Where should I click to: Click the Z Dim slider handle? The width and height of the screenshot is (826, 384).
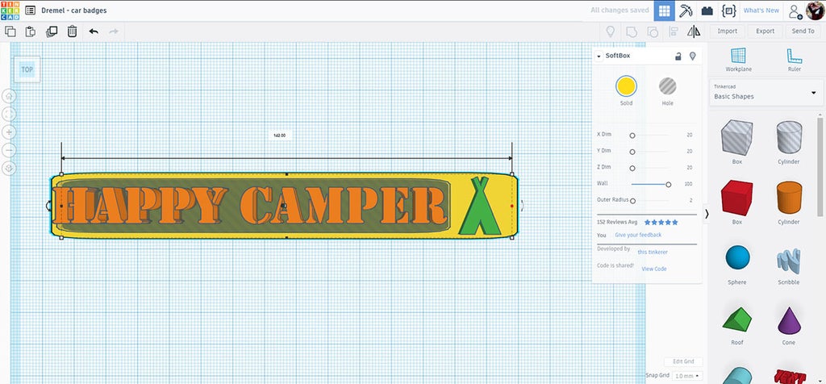click(632, 168)
